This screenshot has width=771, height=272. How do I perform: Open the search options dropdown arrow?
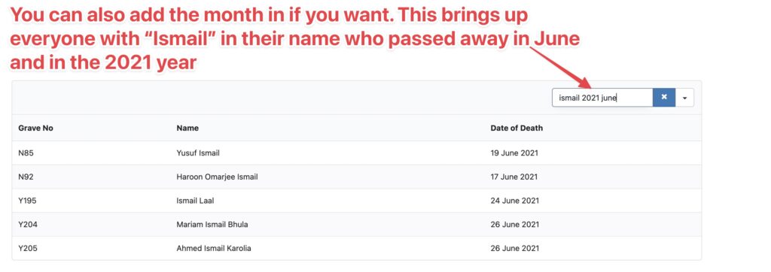pyautogui.click(x=684, y=98)
